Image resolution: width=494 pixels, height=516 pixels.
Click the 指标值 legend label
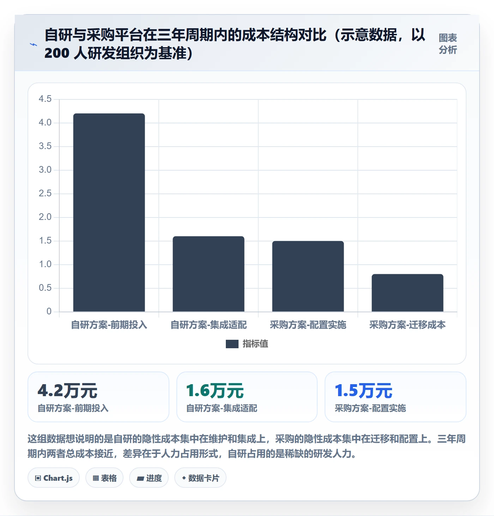[x=255, y=344]
